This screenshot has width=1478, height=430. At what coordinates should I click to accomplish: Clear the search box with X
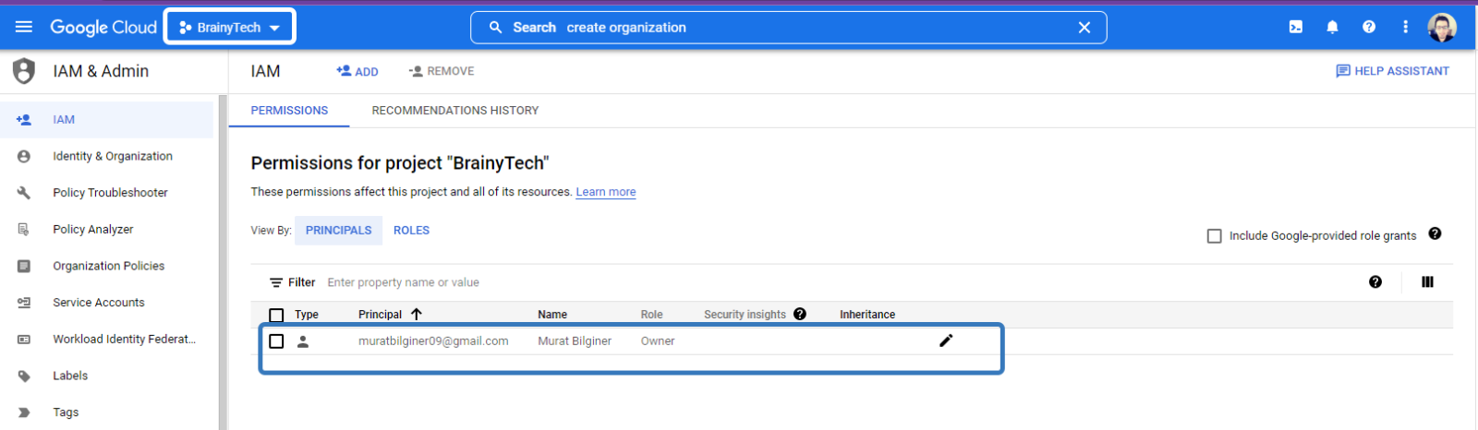tap(1084, 28)
